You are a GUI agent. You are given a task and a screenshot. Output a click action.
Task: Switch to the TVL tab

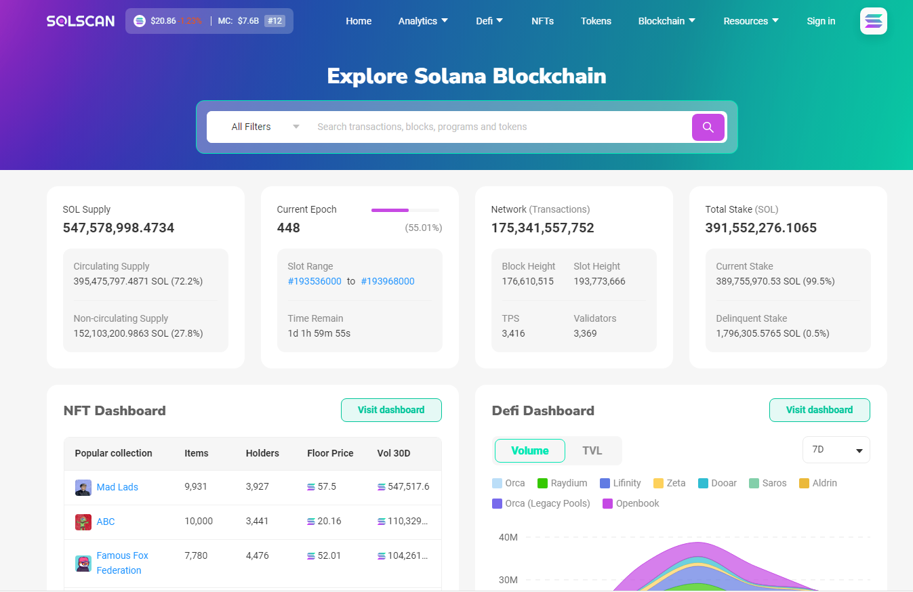[x=592, y=450]
